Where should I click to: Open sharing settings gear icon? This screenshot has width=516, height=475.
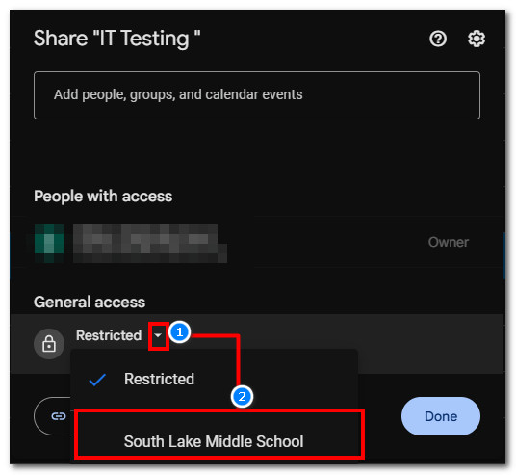(477, 39)
